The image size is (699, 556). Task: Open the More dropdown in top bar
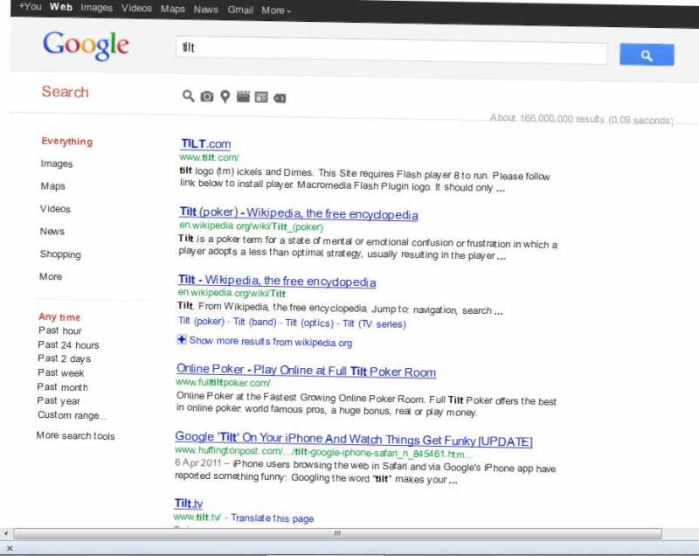[x=275, y=10]
